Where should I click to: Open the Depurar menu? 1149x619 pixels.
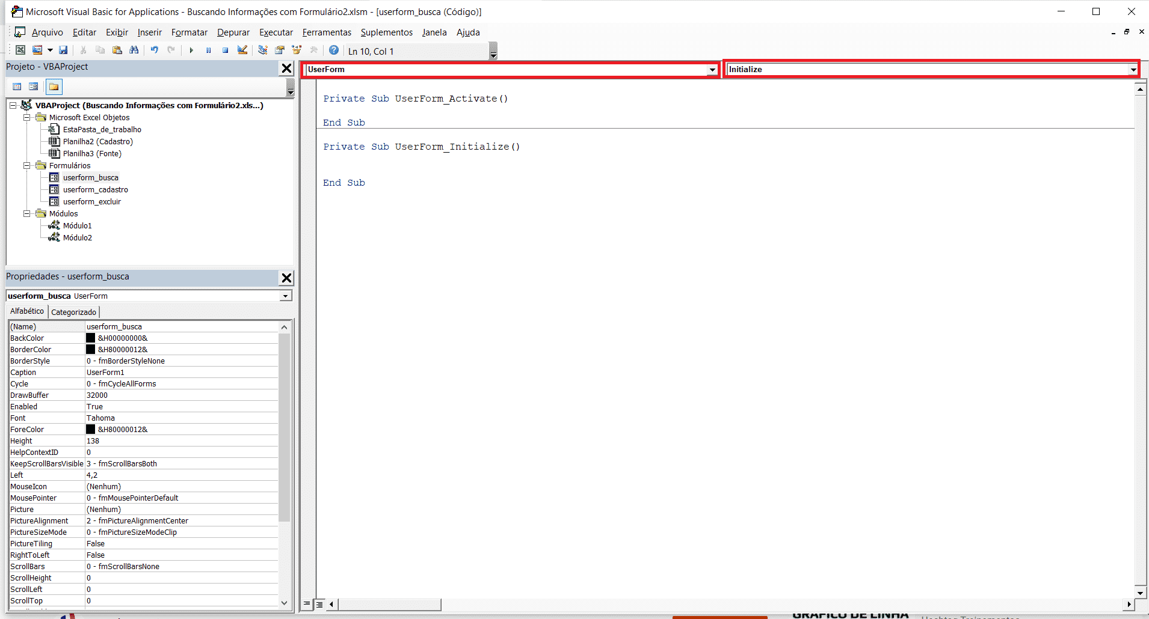(x=233, y=32)
